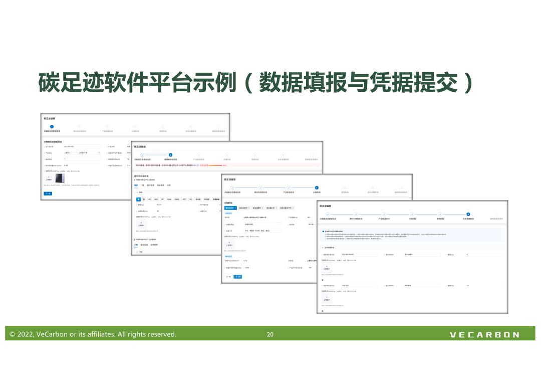
Task: Click the completed step 3 checkmark in step 4 window
Action: 289,187
